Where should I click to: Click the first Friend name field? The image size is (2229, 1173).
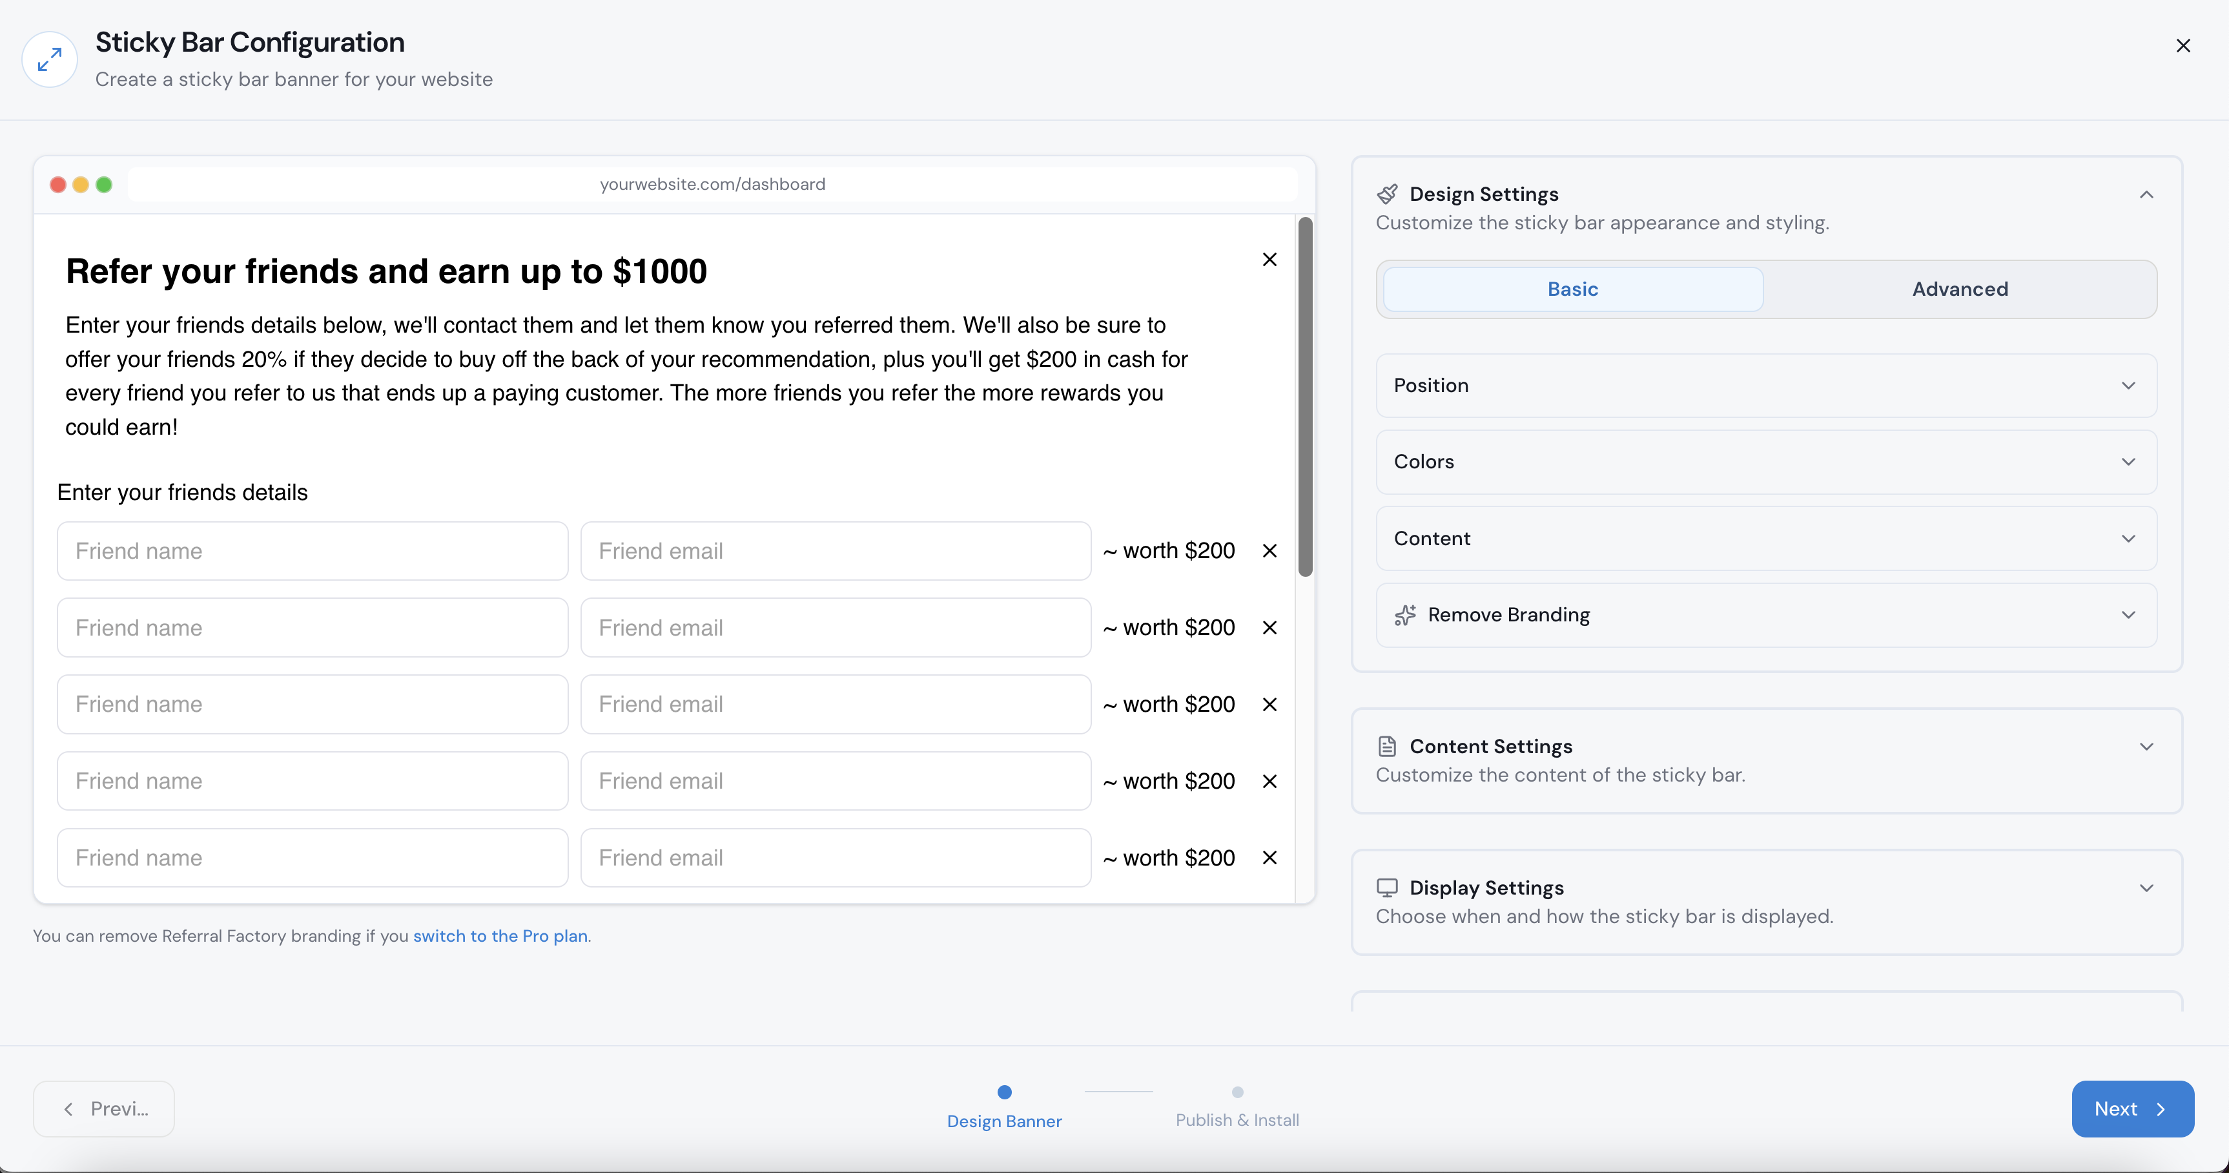coord(313,550)
